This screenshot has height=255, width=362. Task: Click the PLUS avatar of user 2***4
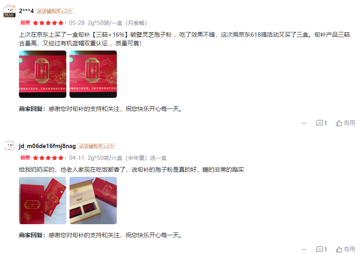tap(9, 11)
